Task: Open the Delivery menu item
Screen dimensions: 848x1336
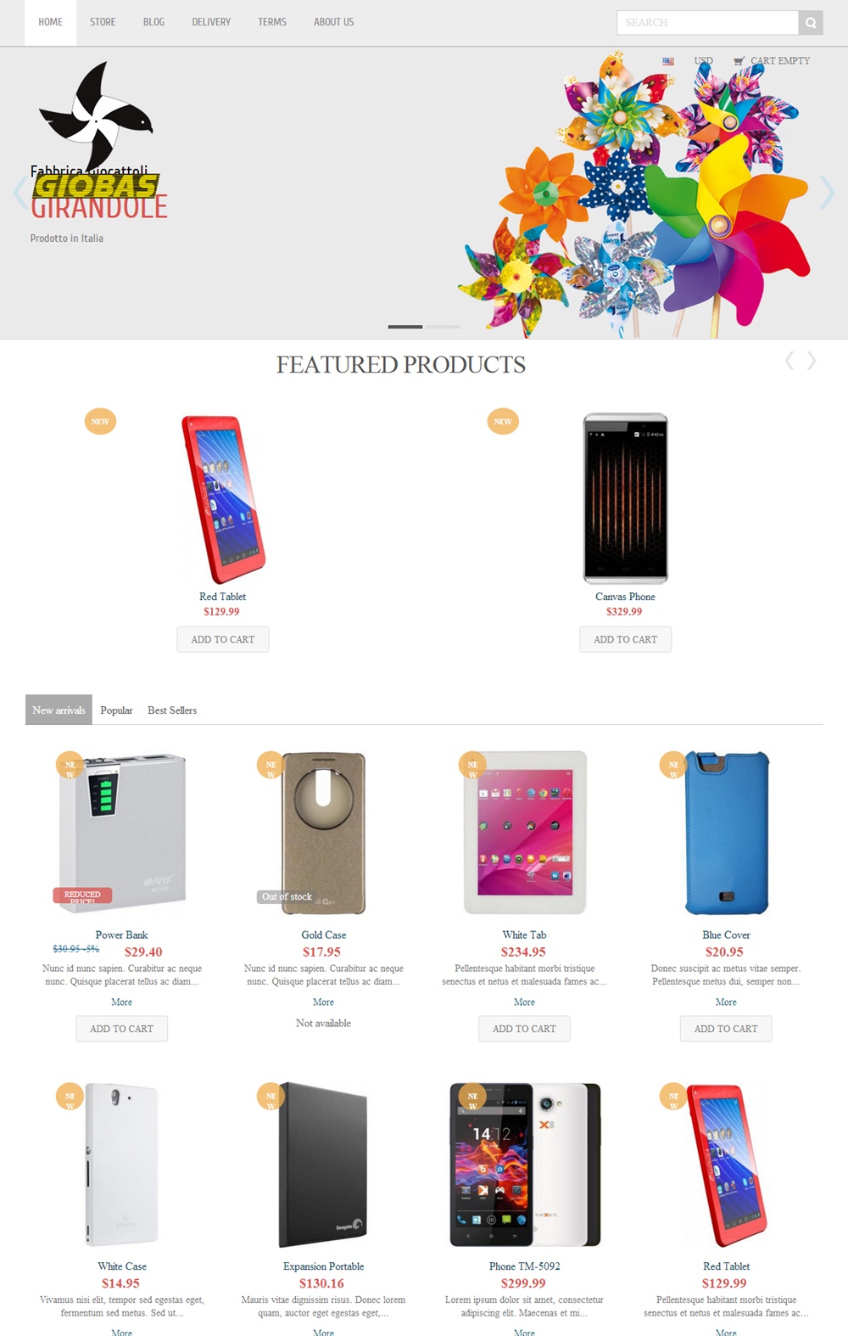Action: click(211, 22)
